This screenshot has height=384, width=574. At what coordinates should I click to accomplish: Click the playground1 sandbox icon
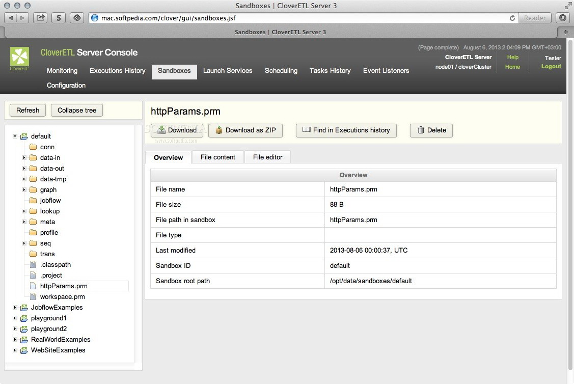click(24, 318)
